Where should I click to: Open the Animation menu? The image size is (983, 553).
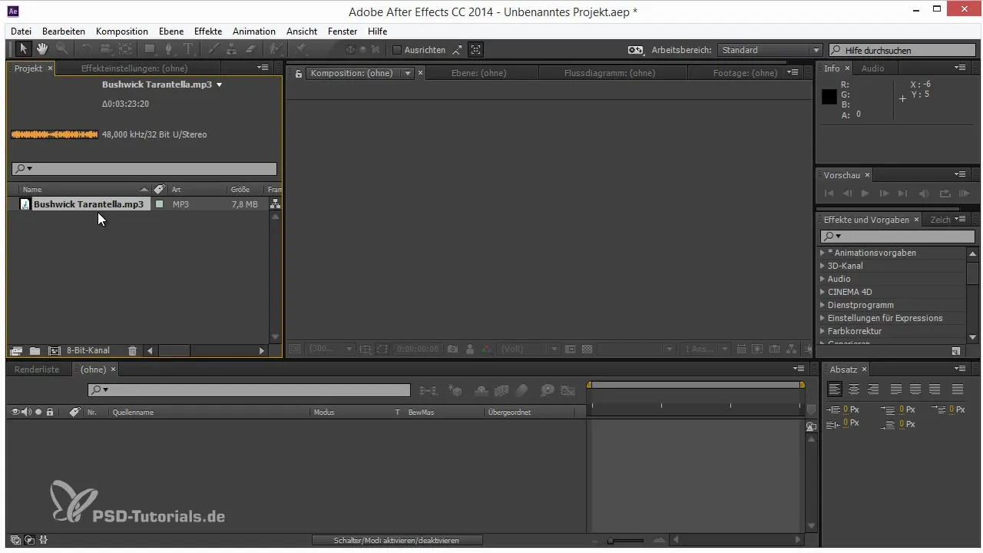click(254, 31)
